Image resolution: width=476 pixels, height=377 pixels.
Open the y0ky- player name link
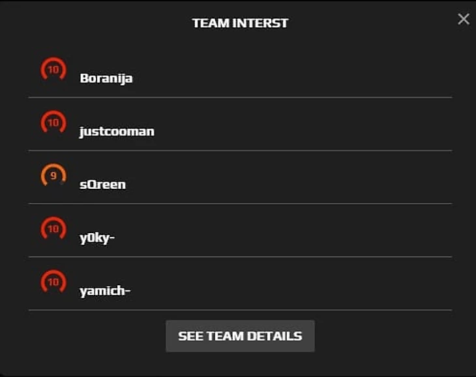pos(97,238)
